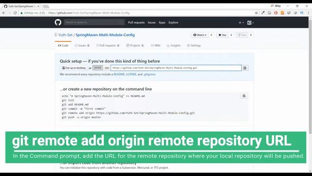Click the browser address bar
The height and width of the screenshot is (176, 312).
tap(137, 13)
